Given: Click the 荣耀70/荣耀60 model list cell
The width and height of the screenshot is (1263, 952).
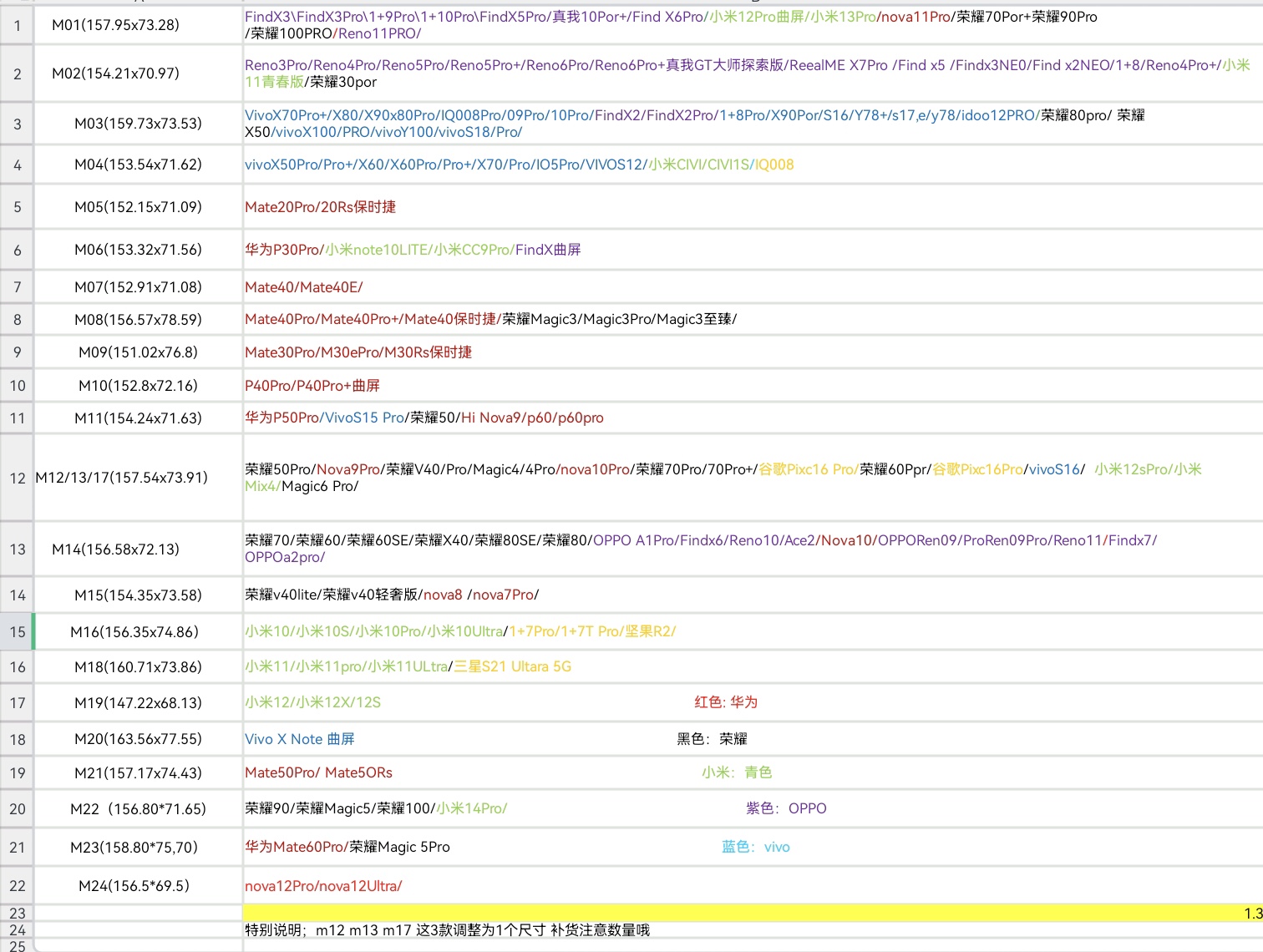Looking at the screenshot, I should [752, 549].
